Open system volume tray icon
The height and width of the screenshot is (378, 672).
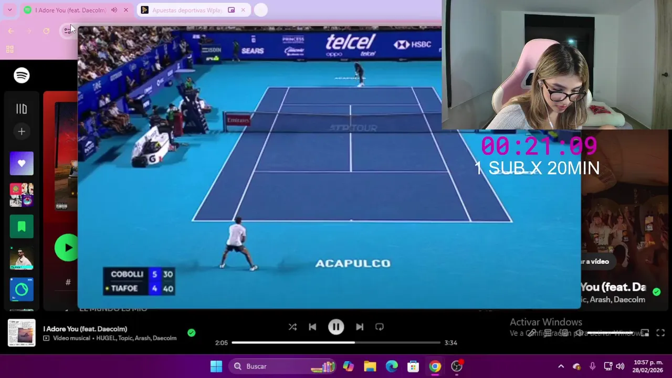(x=620, y=366)
